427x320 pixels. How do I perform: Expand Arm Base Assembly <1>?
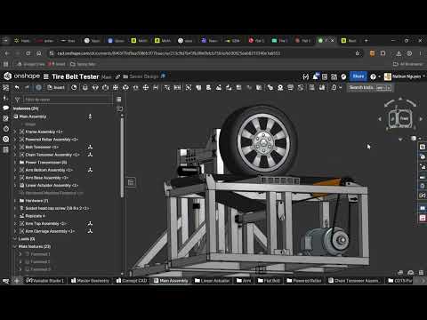click(15, 178)
